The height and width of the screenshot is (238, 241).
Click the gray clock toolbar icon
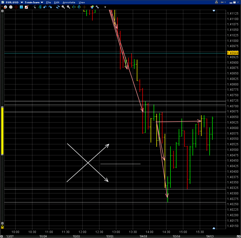click(11, 7)
